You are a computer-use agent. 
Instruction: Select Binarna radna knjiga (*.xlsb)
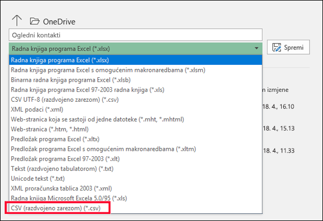coord(135,80)
